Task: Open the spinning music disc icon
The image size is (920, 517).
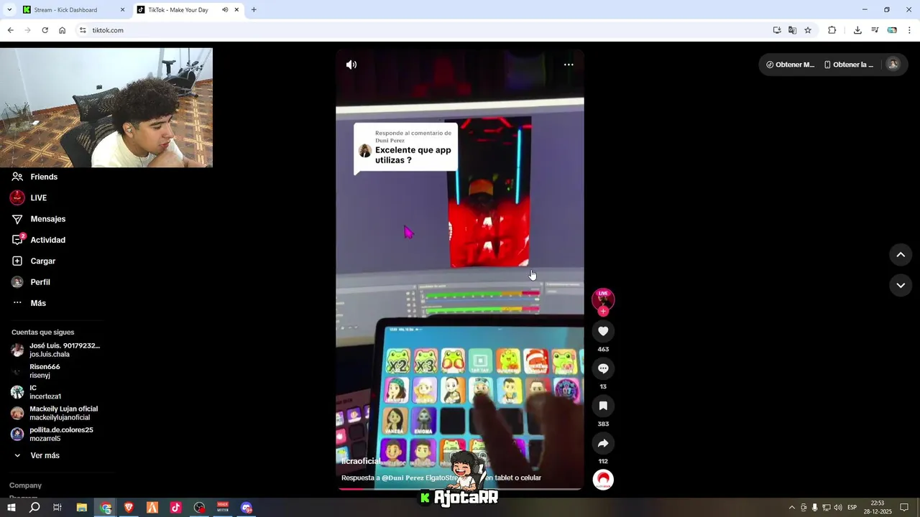Action: pyautogui.click(x=603, y=480)
